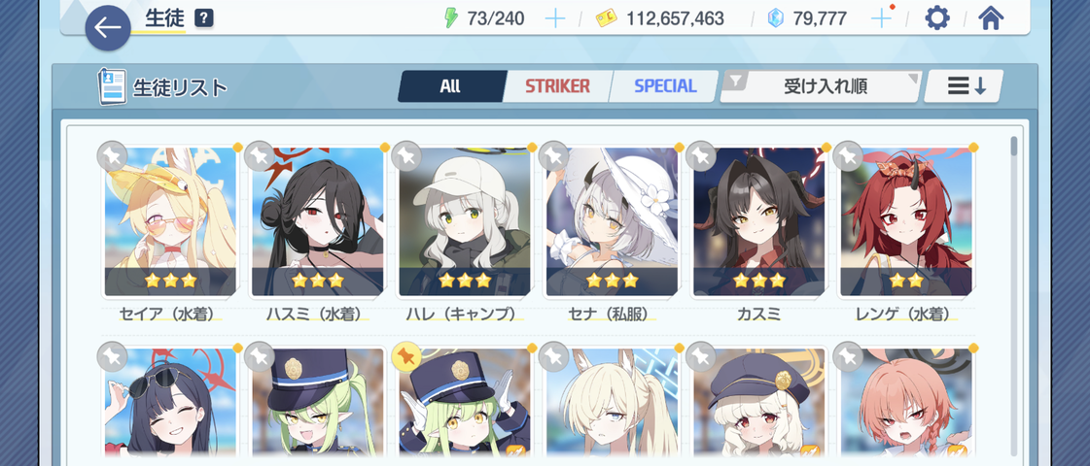Click the green energy bolt icon

(451, 18)
